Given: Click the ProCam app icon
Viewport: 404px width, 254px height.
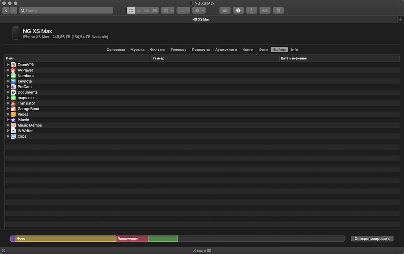Looking at the screenshot, I should (13, 86).
